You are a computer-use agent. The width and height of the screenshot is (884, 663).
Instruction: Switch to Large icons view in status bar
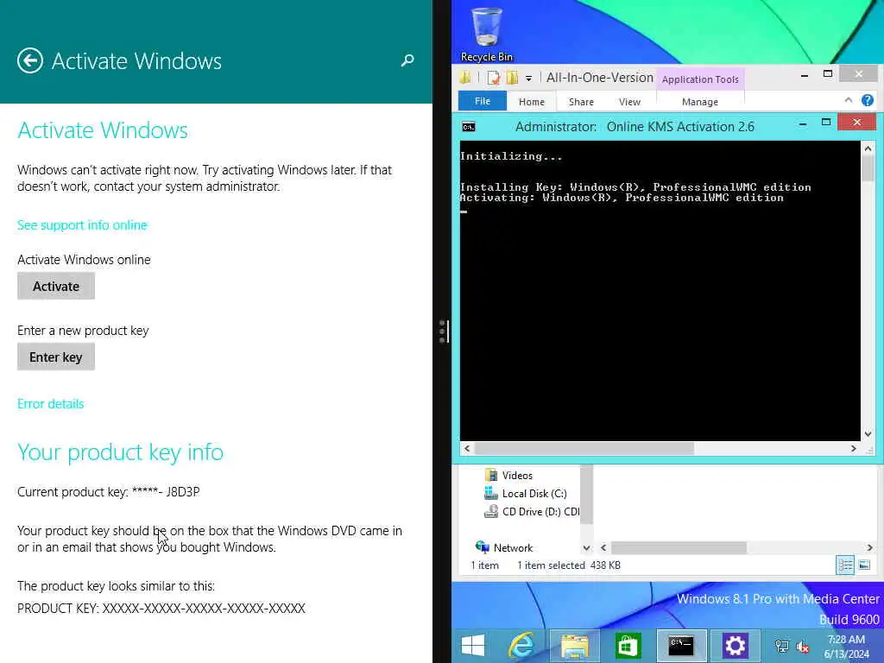pyautogui.click(x=864, y=565)
